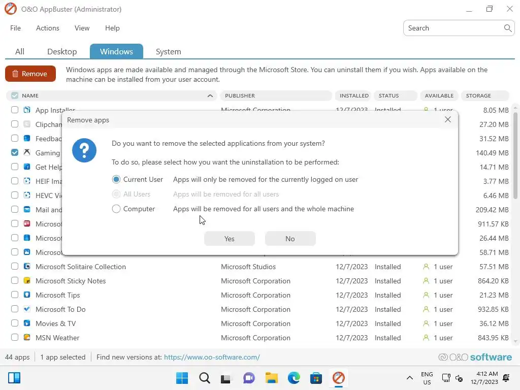Open File Explorer from taskbar
The image size is (520, 390).
coord(271,378)
